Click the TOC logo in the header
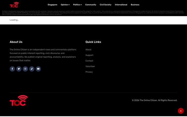 click(x=14, y=5)
